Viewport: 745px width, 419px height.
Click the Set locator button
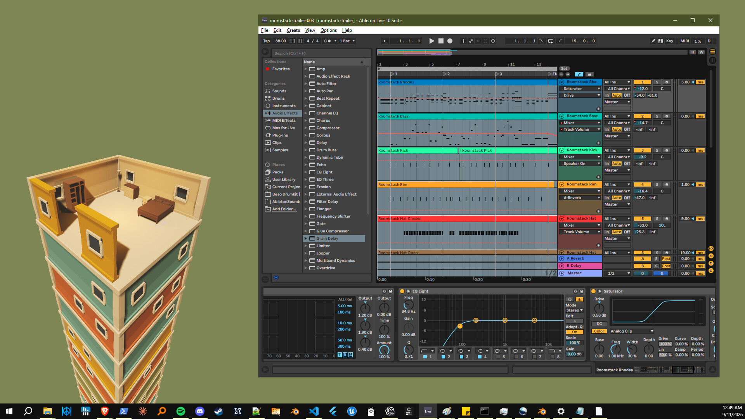click(564, 69)
